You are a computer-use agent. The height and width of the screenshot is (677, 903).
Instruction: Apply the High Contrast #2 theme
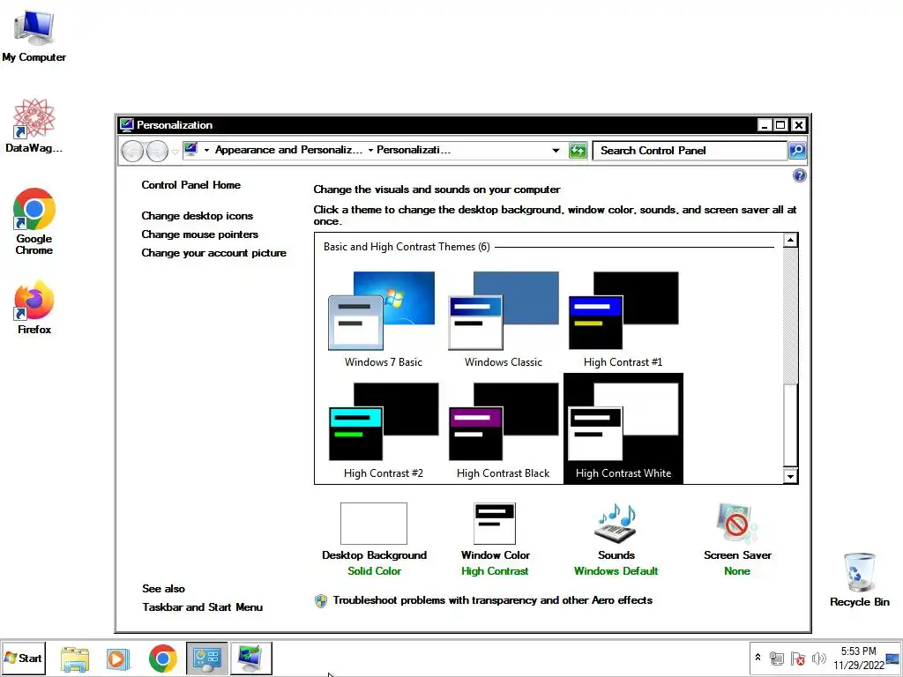383,429
